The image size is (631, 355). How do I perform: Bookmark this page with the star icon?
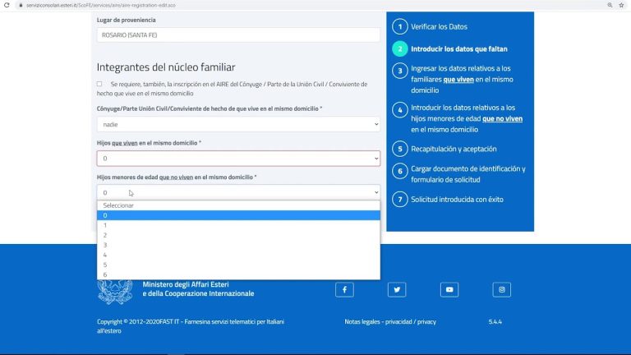(x=622, y=5)
